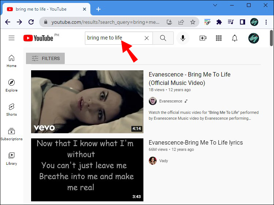Screen dimensions: 274x205
Task: Clear the search box text
Action: point(147,38)
